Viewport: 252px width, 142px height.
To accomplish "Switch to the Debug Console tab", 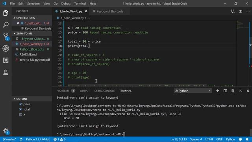I will (104, 91).
